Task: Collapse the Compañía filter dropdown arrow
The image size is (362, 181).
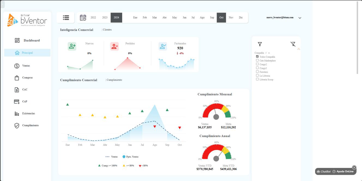Action: pyautogui.click(x=269, y=53)
